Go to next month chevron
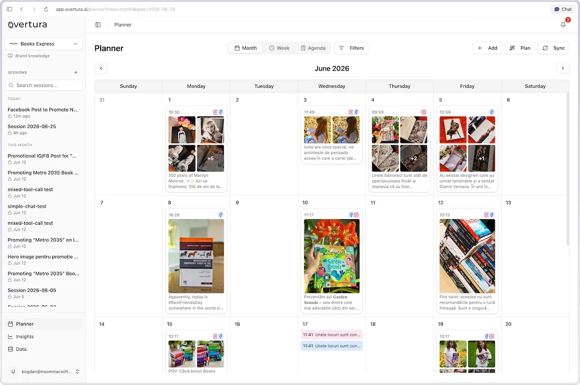Viewport: 580px width, 385px height. [x=562, y=69]
